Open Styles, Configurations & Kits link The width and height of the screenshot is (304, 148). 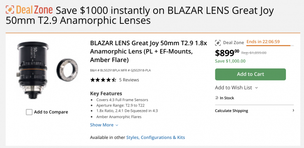155,138
